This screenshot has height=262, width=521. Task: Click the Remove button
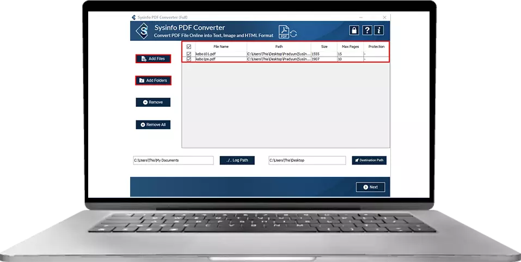153,102
